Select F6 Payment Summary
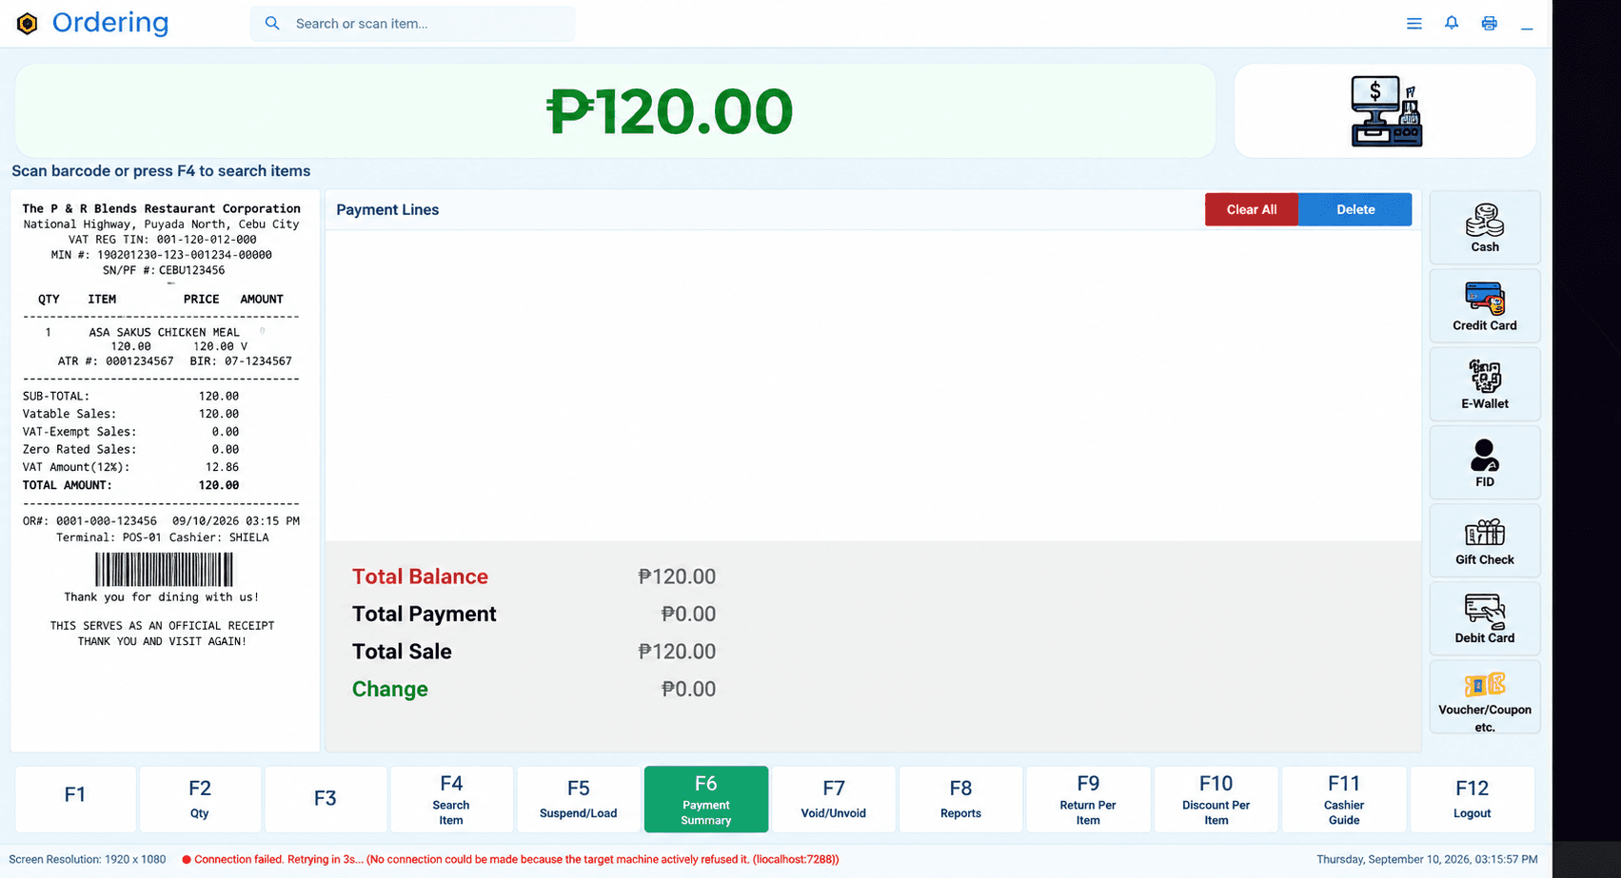This screenshot has width=1621, height=878. tap(706, 799)
